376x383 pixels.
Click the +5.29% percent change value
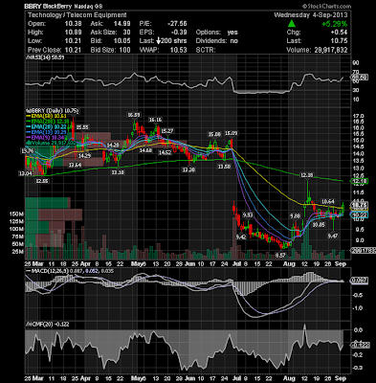[x=334, y=24]
